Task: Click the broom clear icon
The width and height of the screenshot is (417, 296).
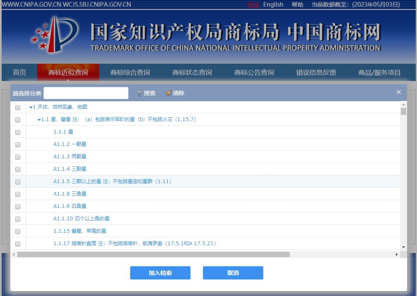Action: point(168,93)
